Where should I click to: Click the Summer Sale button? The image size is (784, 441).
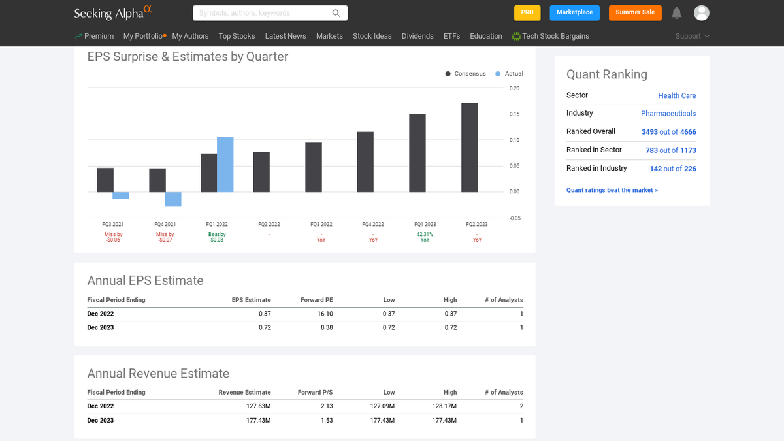click(635, 13)
